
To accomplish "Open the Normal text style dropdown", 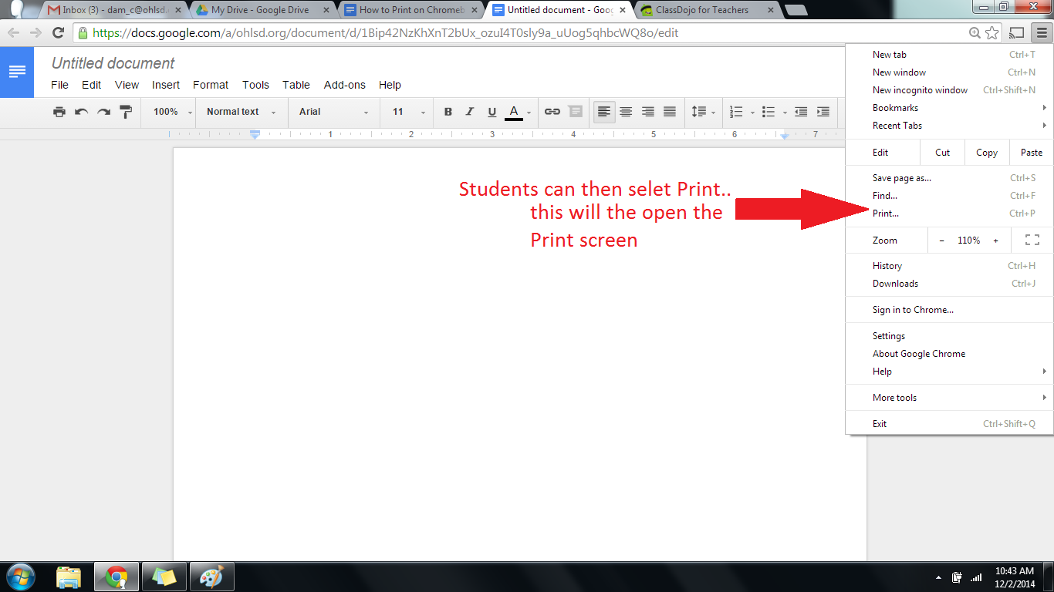I will [241, 112].
